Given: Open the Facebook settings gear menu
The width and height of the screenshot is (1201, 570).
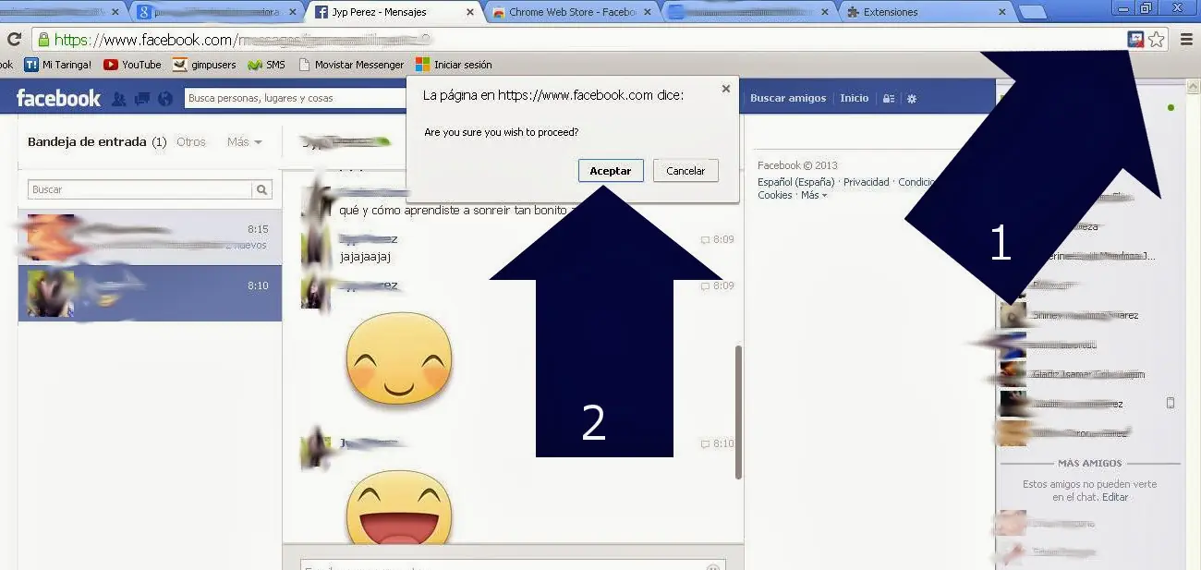Looking at the screenshot, I should tap(912, 99).
